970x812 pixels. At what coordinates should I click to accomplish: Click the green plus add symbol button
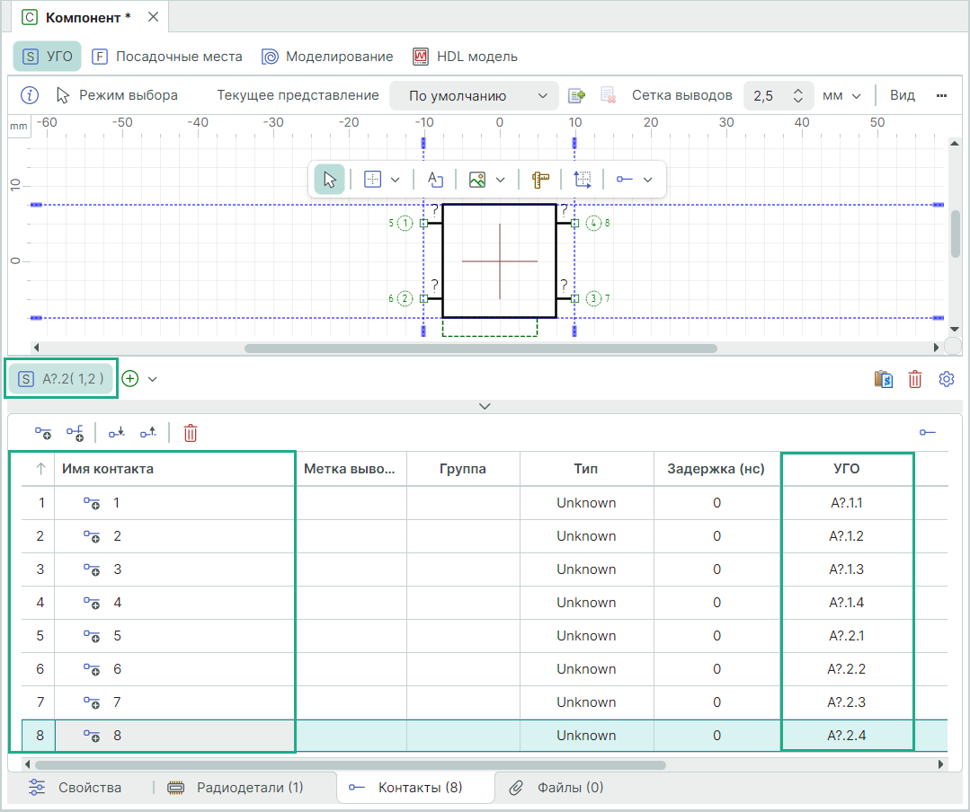point(130,379)
